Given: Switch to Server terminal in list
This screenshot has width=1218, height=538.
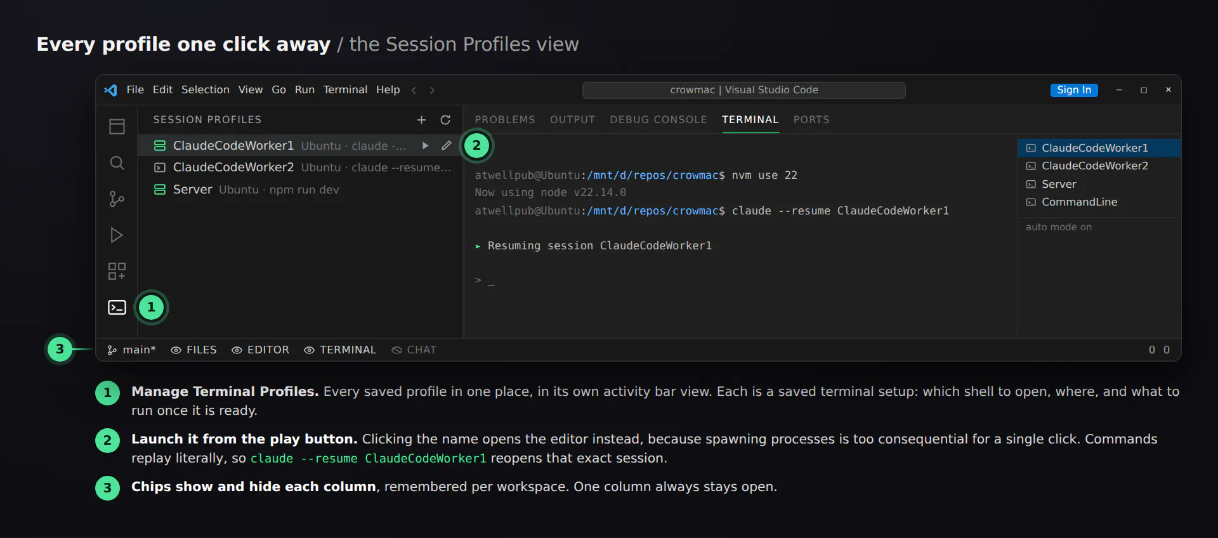Looking at the screenshot, I should 1099,185.
